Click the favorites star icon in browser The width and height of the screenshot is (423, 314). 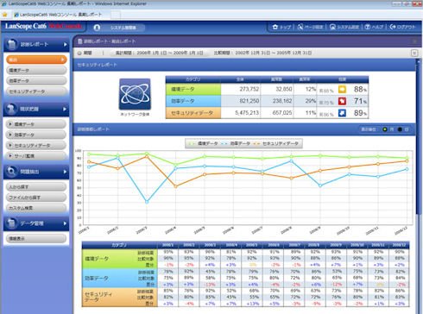pos(4,15)
